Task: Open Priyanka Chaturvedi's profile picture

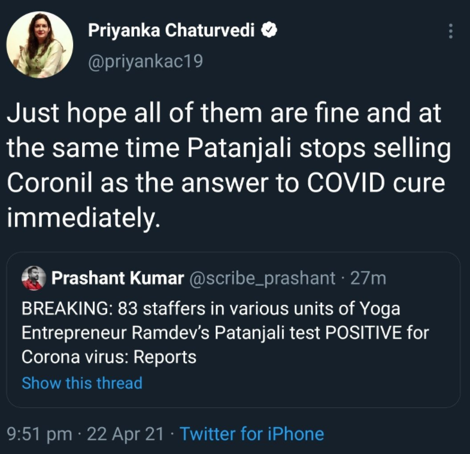Action: pos(40,45)
